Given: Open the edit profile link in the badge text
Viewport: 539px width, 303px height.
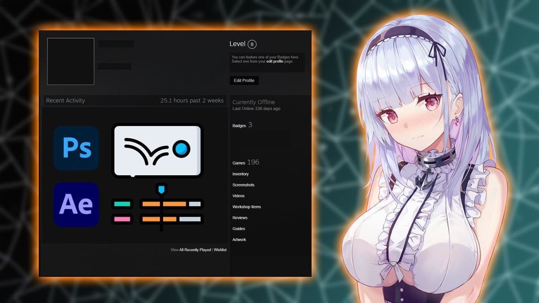Looking at the screenshot, I should click(275, 62).
